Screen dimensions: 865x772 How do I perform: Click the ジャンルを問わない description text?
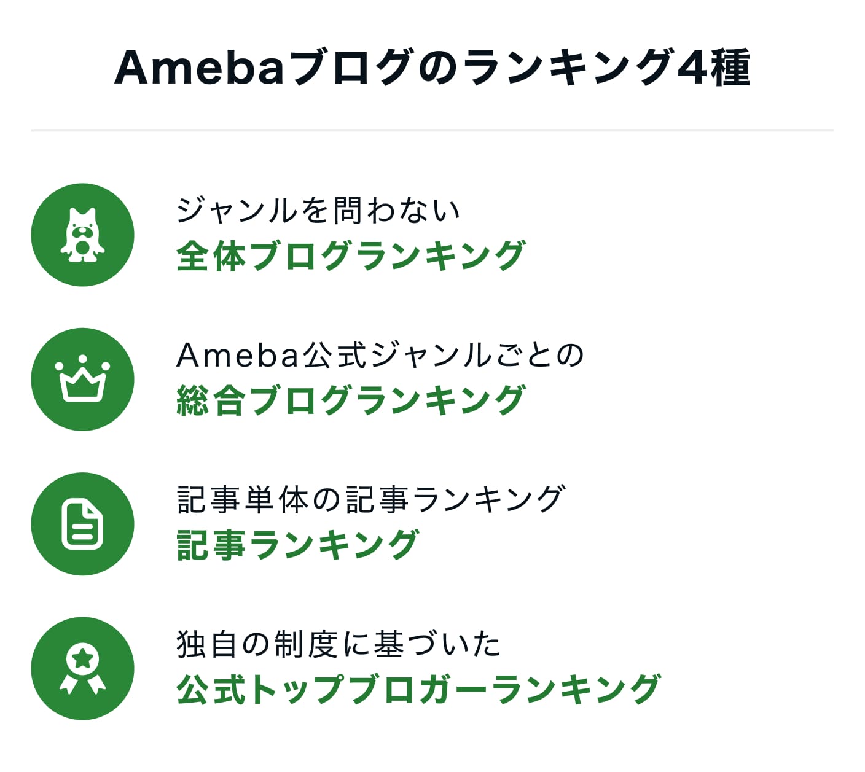(x=318, y=210)
